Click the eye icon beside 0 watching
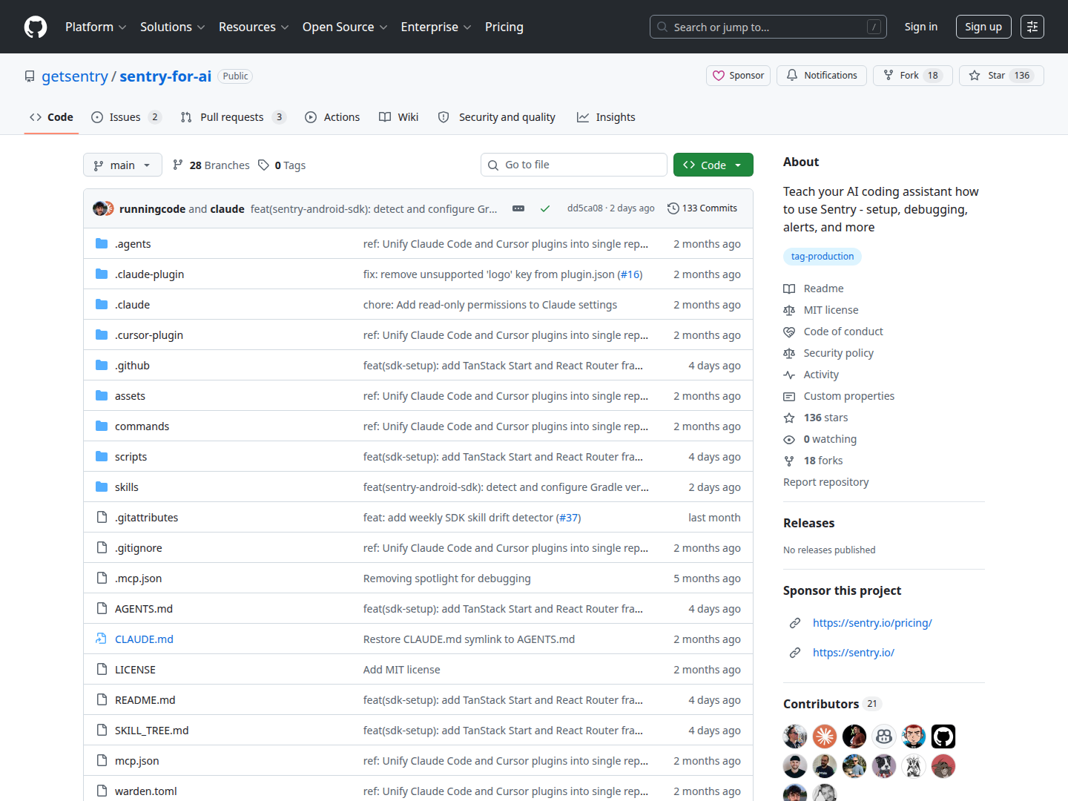This screenshot has width=1068, height=801. [x=789, y=439]
